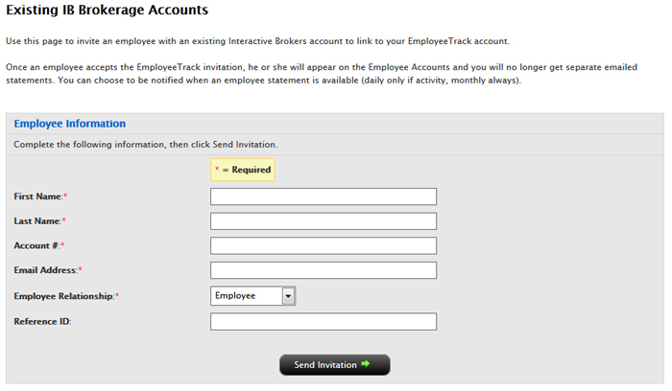Click the yellow Required legend box
Image resolution: width=672 pixels, height=391 pixels.
(243, 170)
